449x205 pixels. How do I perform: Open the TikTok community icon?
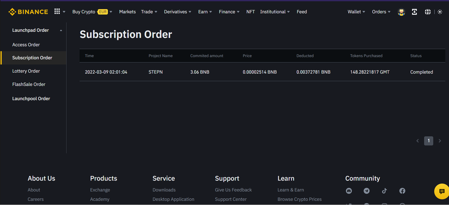pyautogui.click(x=384, y=191)
